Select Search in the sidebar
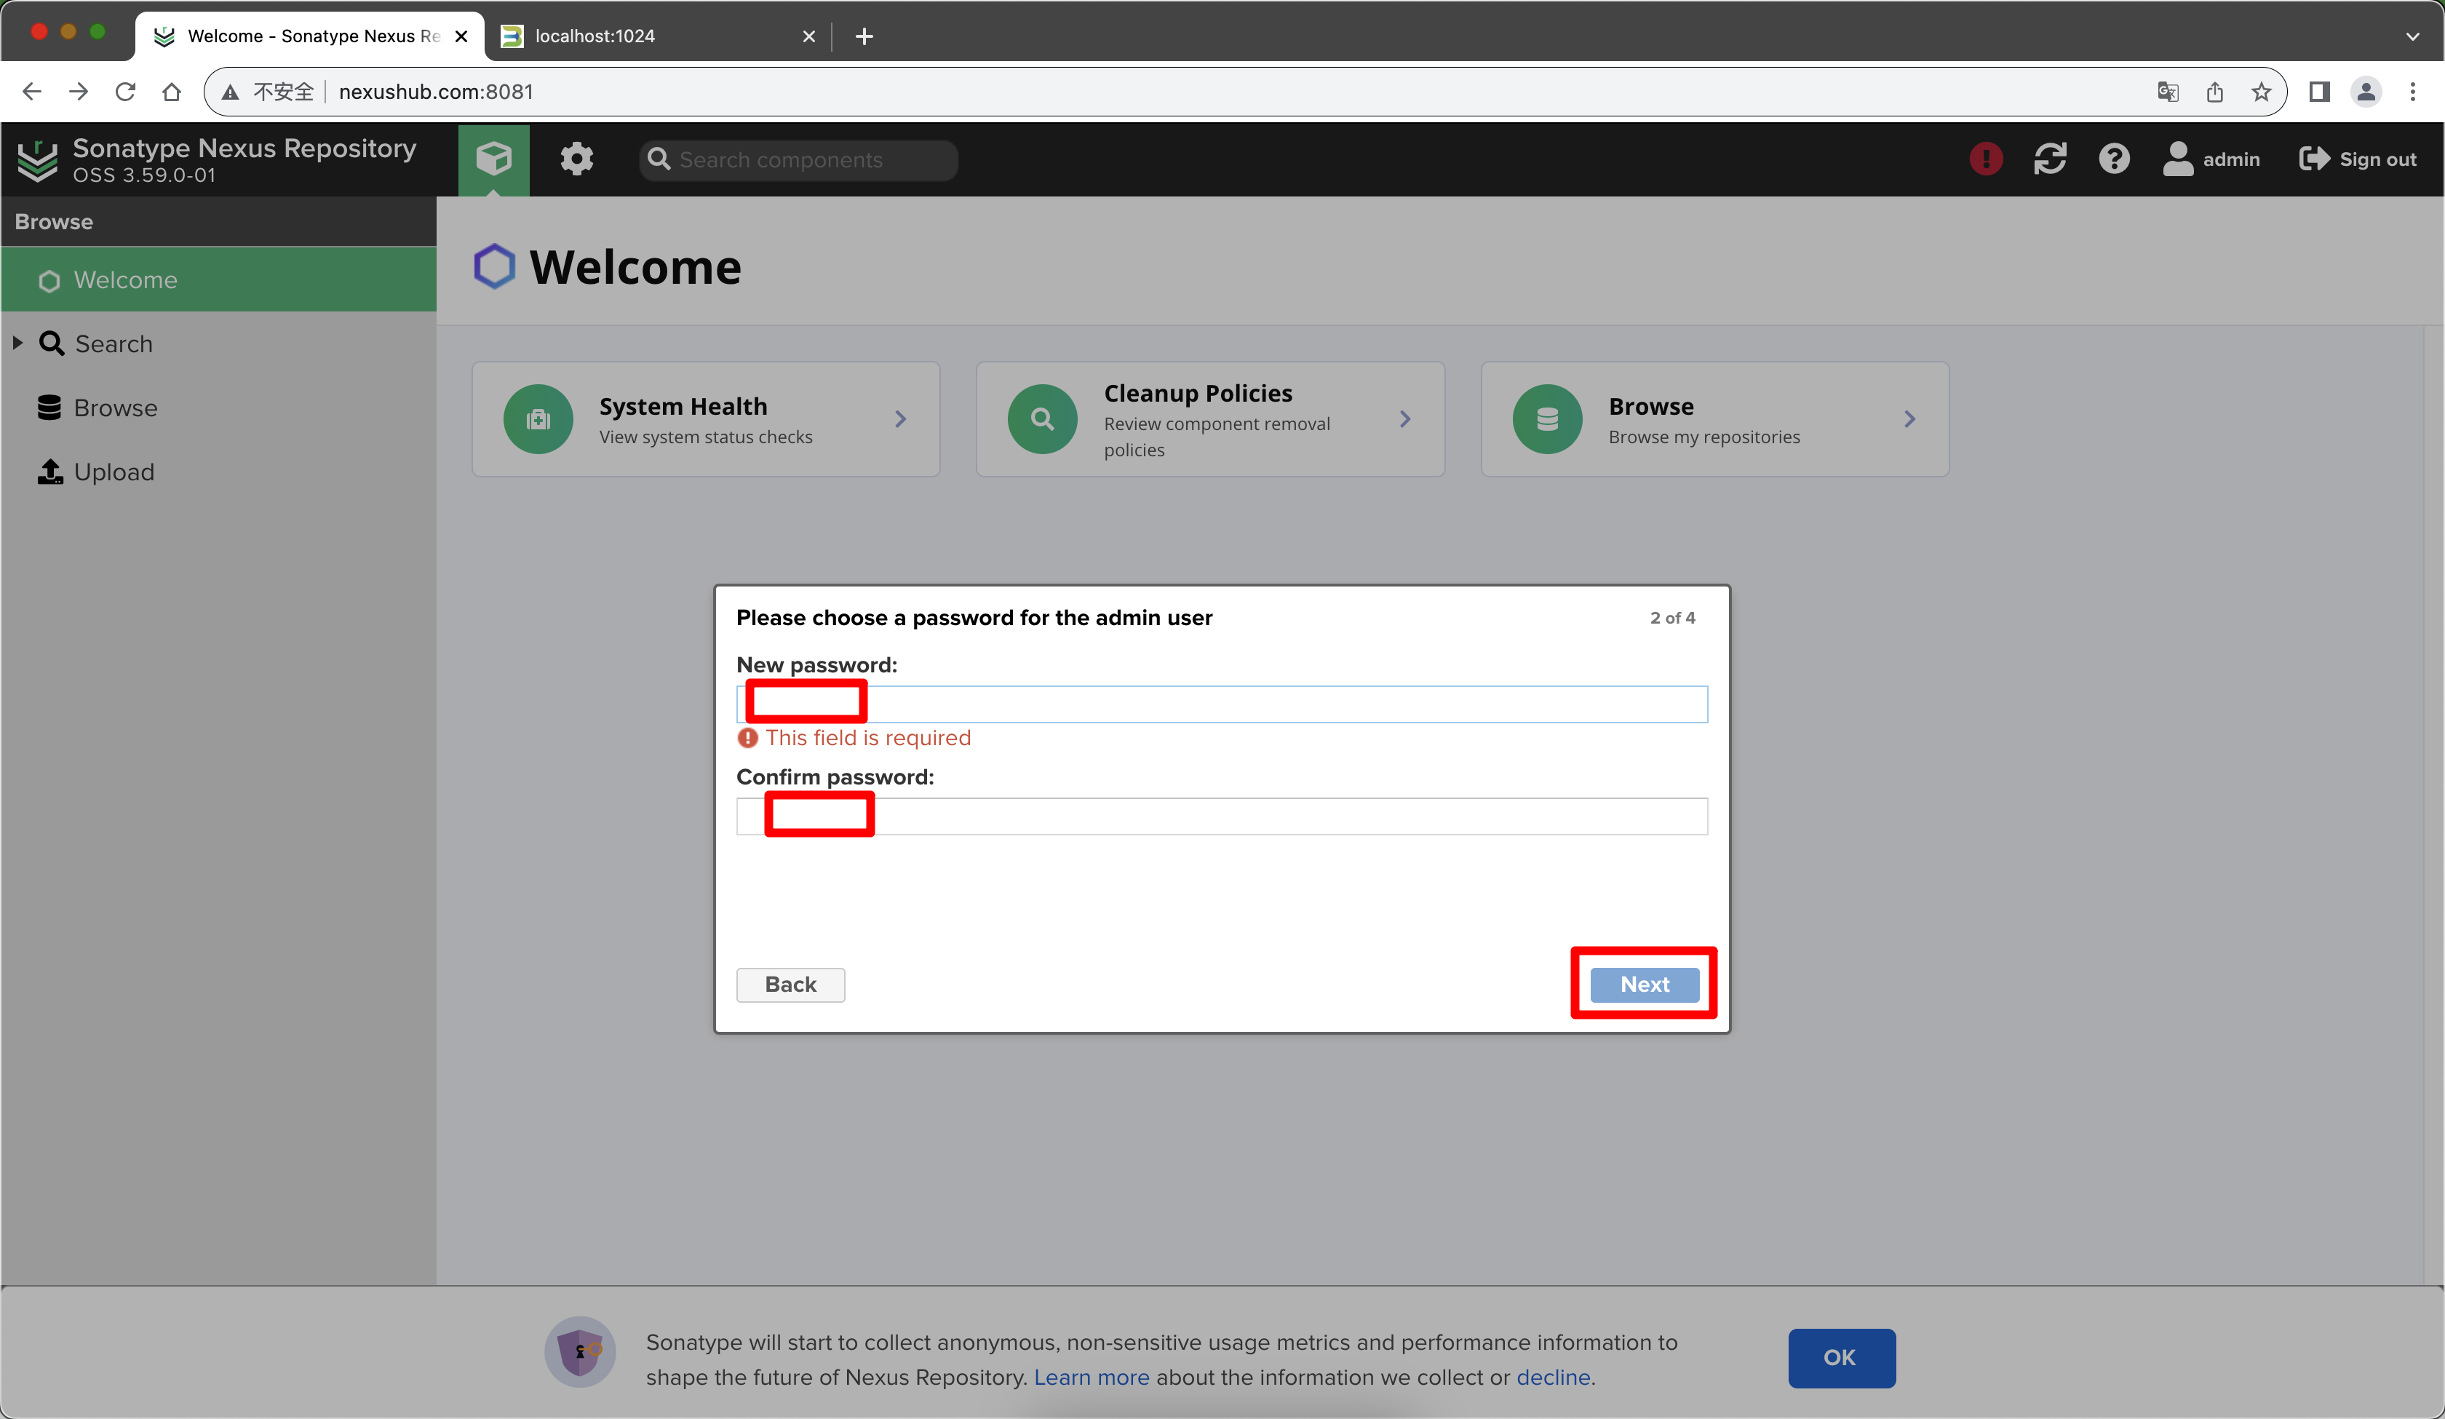 [114, 343]
